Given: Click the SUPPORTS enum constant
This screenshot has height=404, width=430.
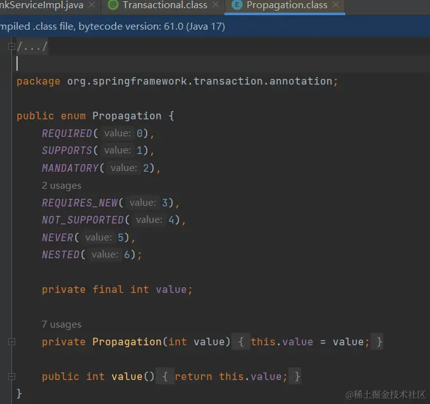Looking at the screenshot, I should coord(67,150).
